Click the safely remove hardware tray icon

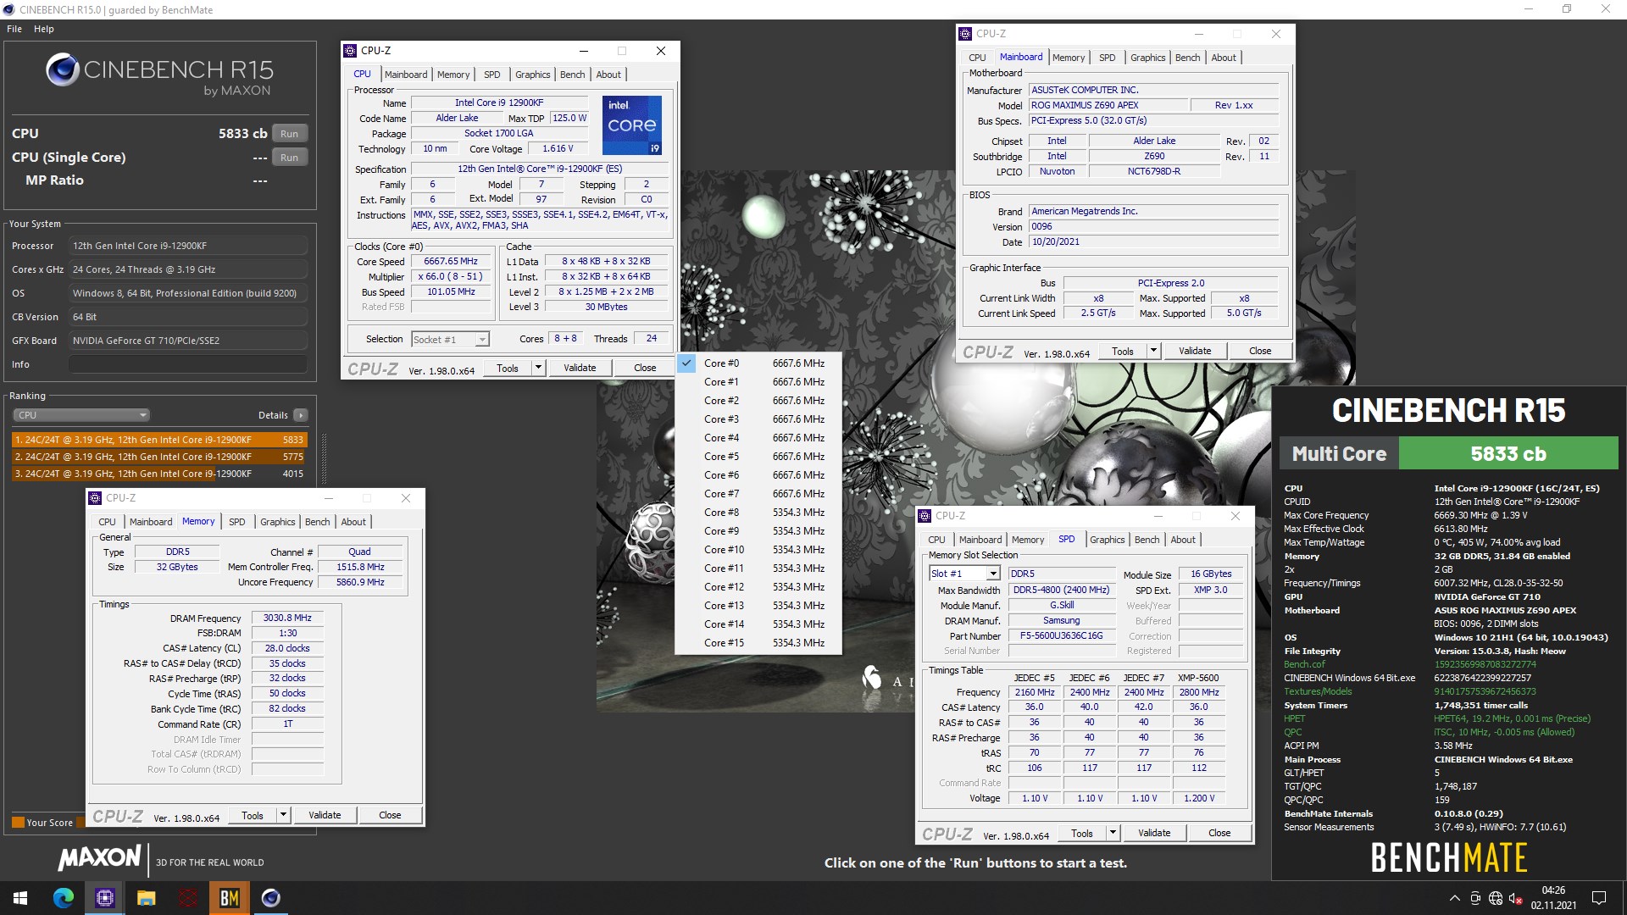[x=1474, y=898]
